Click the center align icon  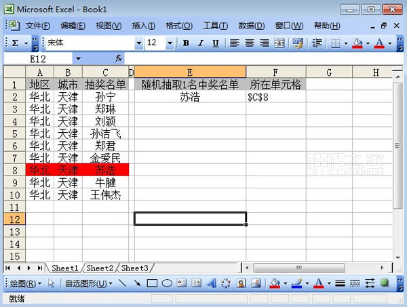249,43
